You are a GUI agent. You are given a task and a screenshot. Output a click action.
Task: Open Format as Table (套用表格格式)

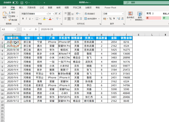[140, 16]
